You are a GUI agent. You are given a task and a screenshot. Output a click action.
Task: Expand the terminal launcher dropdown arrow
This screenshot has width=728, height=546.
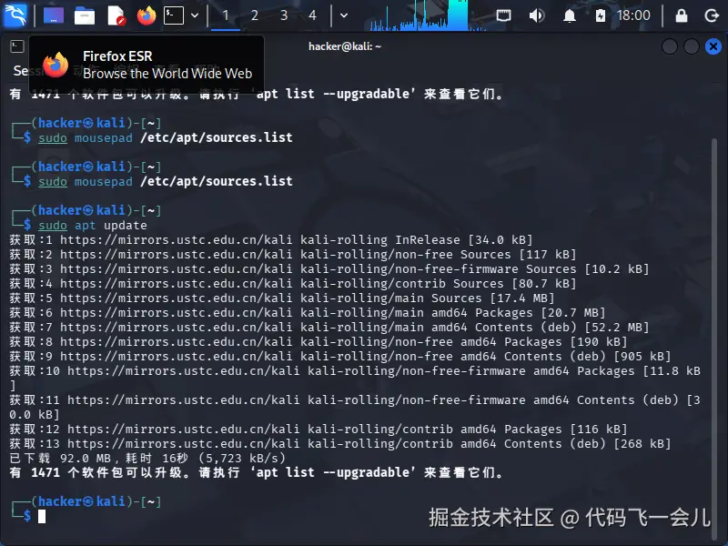point(195,15)
